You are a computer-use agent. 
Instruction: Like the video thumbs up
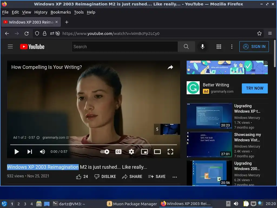82,177
